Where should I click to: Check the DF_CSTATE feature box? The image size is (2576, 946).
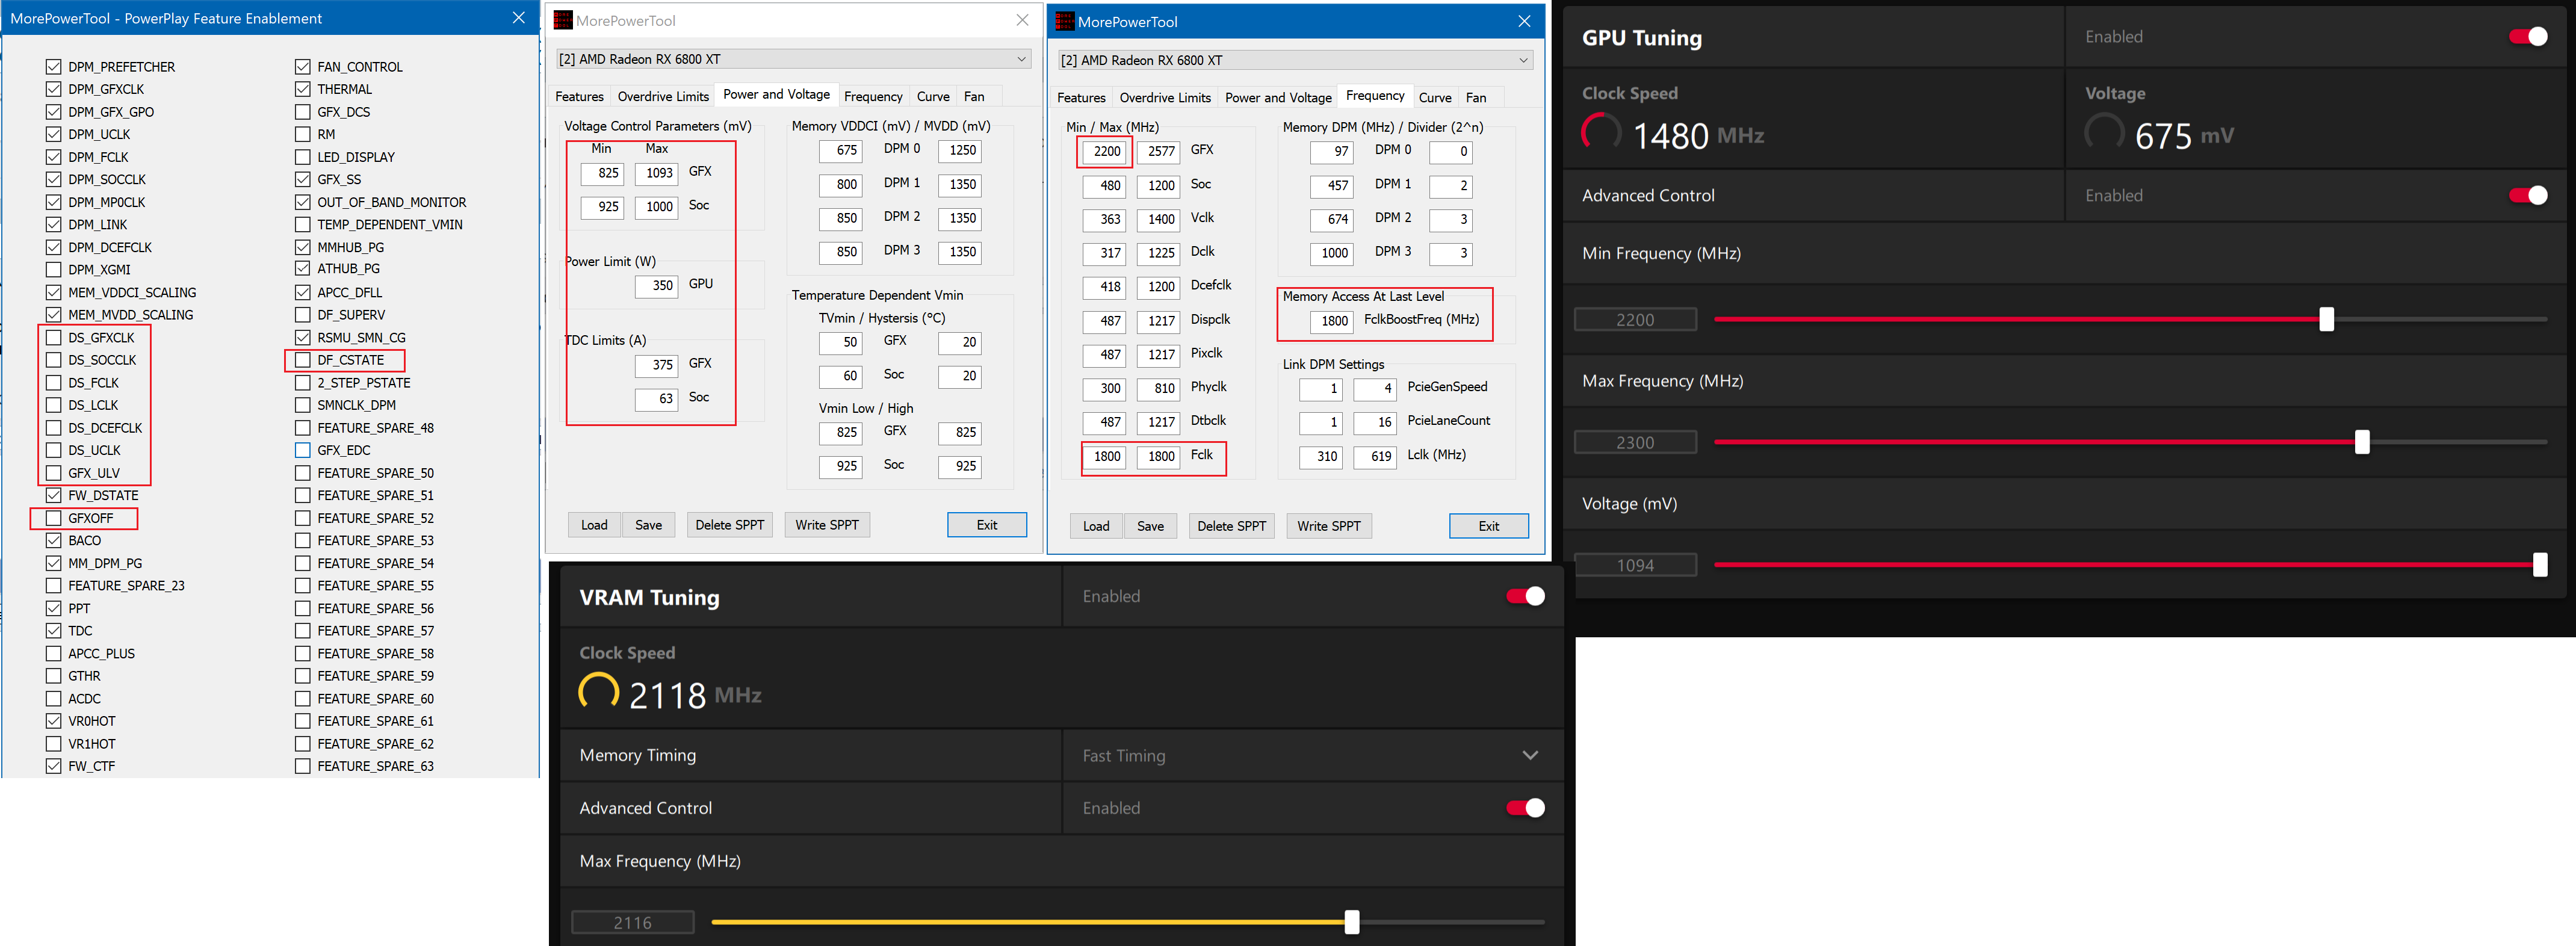[303, 360]
